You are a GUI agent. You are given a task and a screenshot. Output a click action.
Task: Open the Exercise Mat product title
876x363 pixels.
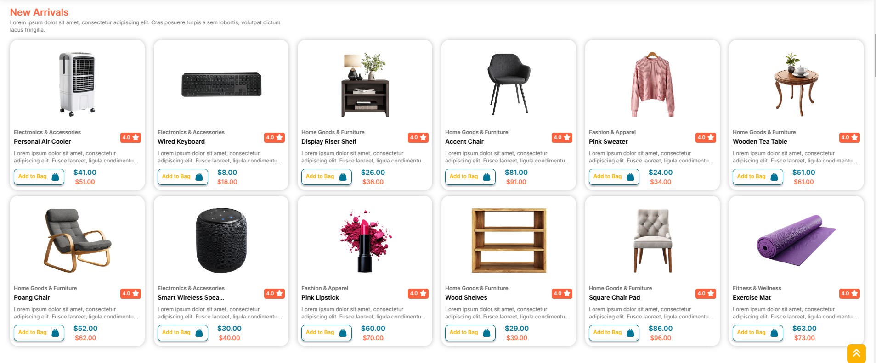pyautogui.click(x=752, y=297)
